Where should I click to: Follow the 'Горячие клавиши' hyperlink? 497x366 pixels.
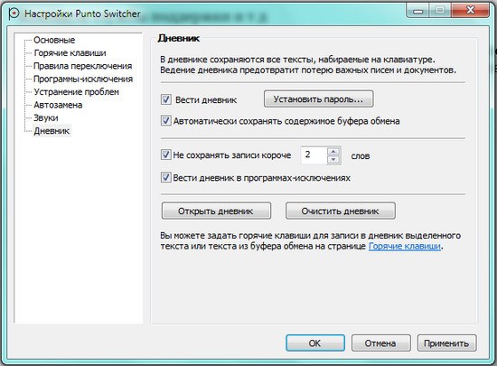coord(405,246)
